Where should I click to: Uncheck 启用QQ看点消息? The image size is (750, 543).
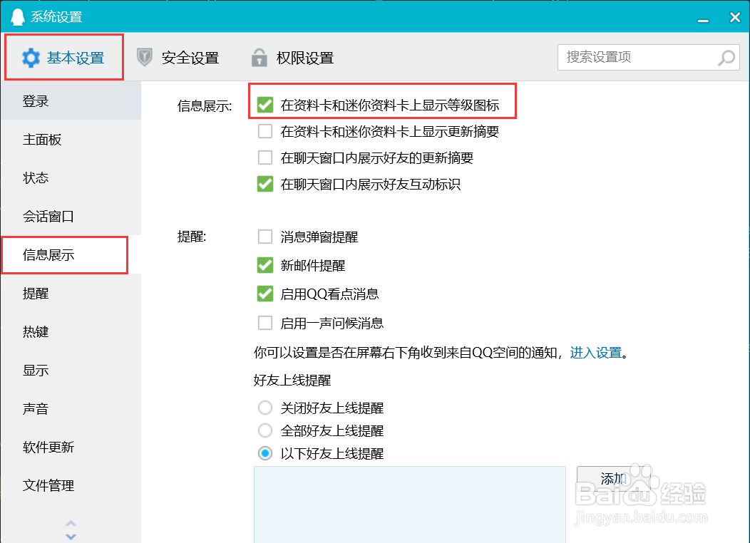coord(265,294)
